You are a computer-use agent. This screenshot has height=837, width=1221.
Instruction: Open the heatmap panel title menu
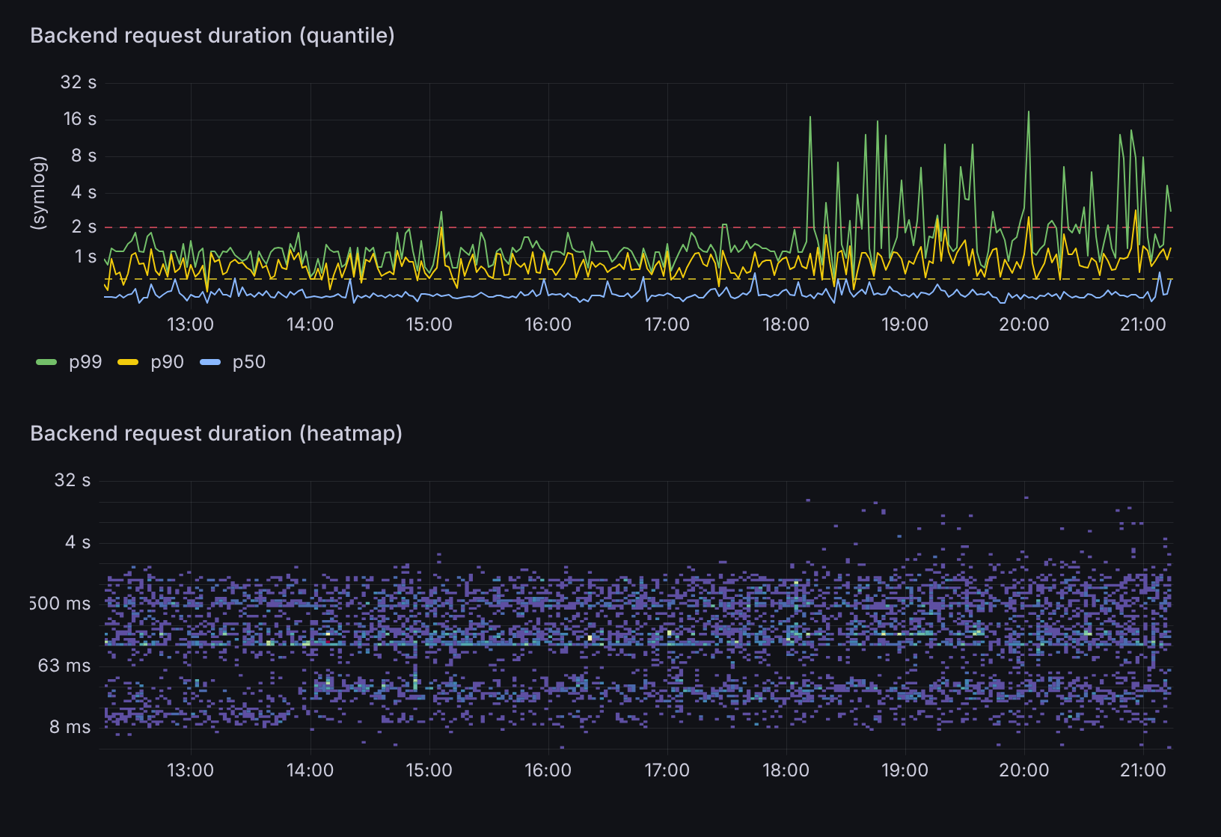[x=215, y=434]
